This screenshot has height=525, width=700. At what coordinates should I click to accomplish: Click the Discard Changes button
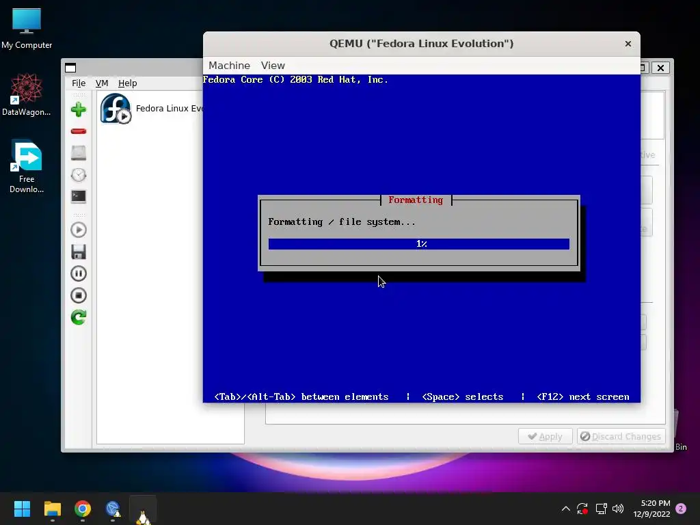pos(621,436)
